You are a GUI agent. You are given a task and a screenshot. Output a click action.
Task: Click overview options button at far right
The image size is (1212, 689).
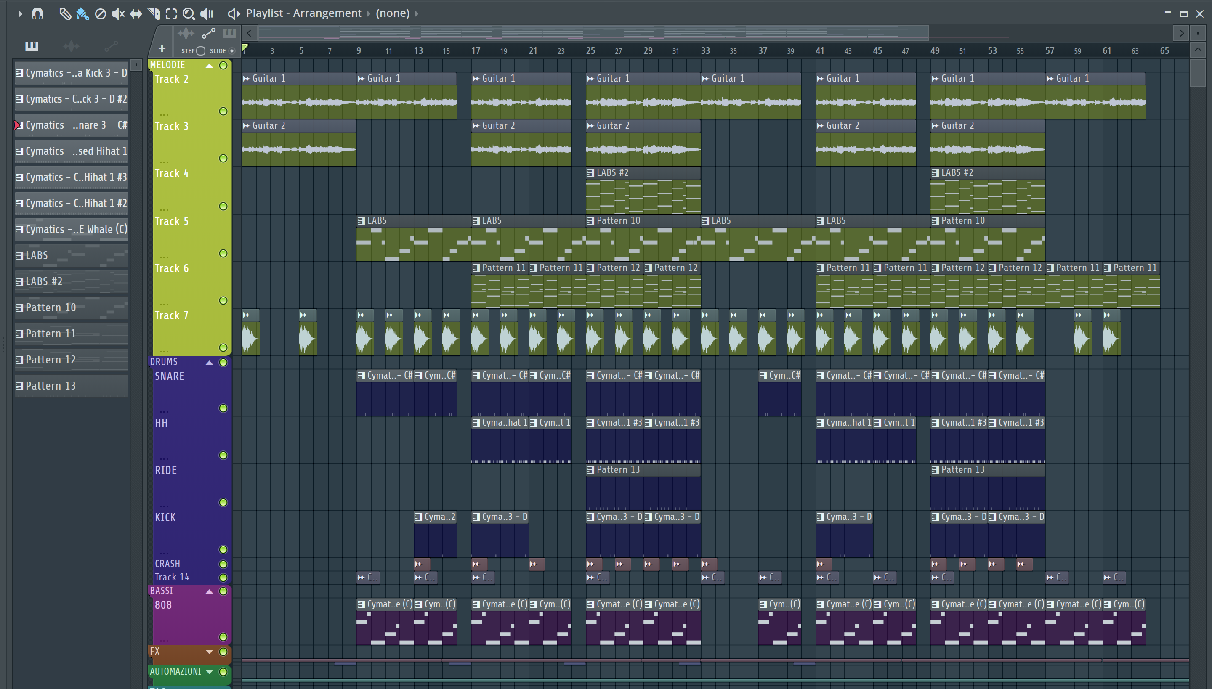[x=1198, y=33]
